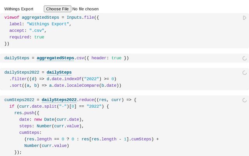249x156 pixels.
Task: Click the spinner icon on cumSteps2022 cell
Action: (x=244, y=100)
